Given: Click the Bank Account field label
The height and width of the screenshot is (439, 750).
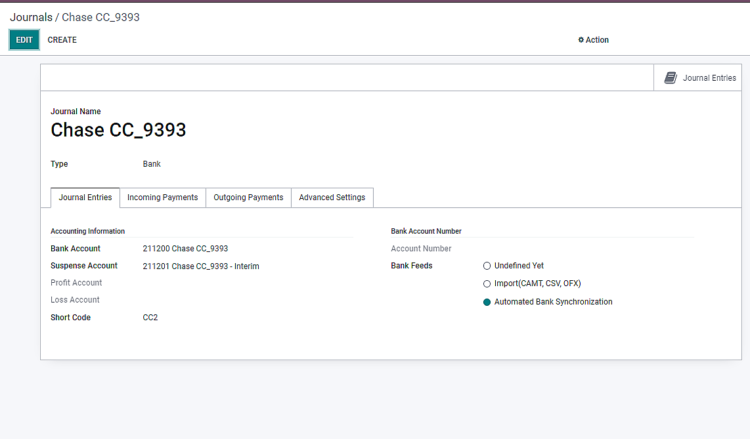Looking at the screenshot, I should [76, 249].
